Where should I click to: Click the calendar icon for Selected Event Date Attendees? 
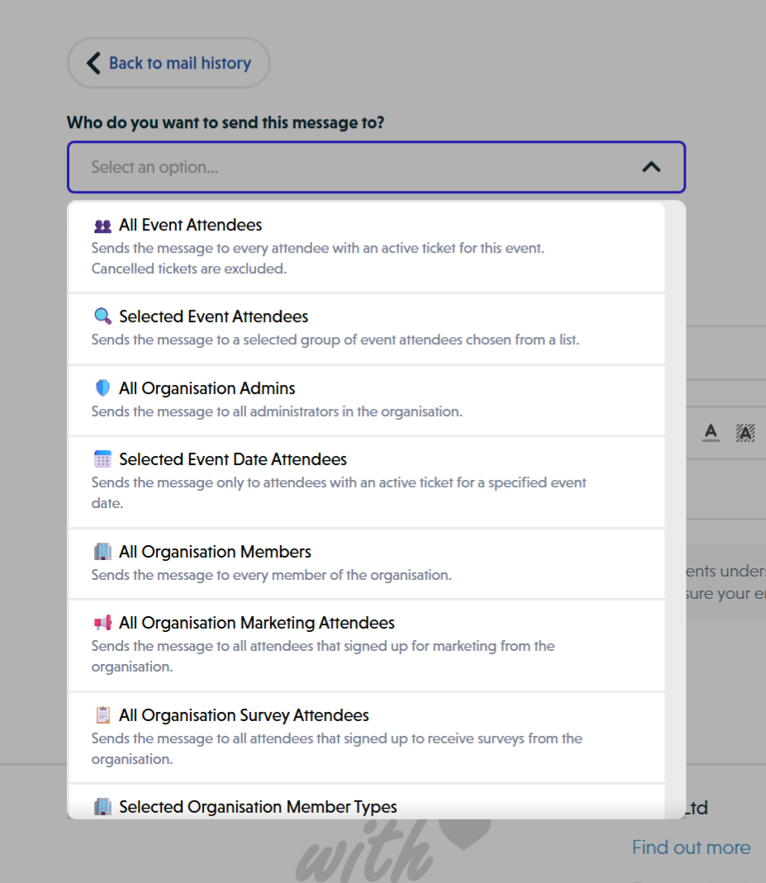[102, 458]
